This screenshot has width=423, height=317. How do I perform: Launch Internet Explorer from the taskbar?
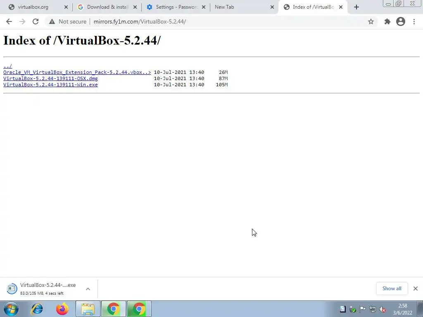pos(37,309)
